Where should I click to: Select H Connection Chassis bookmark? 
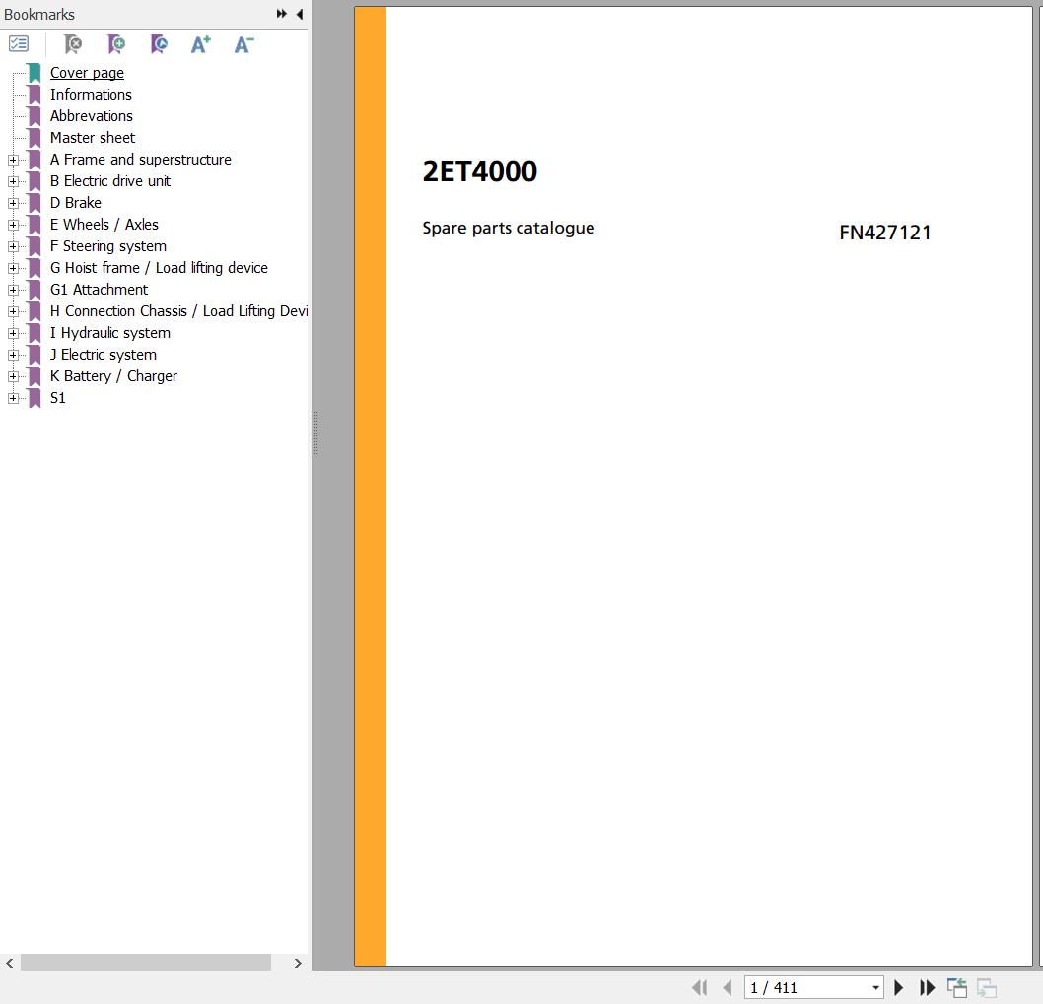(x=179, y=311)
